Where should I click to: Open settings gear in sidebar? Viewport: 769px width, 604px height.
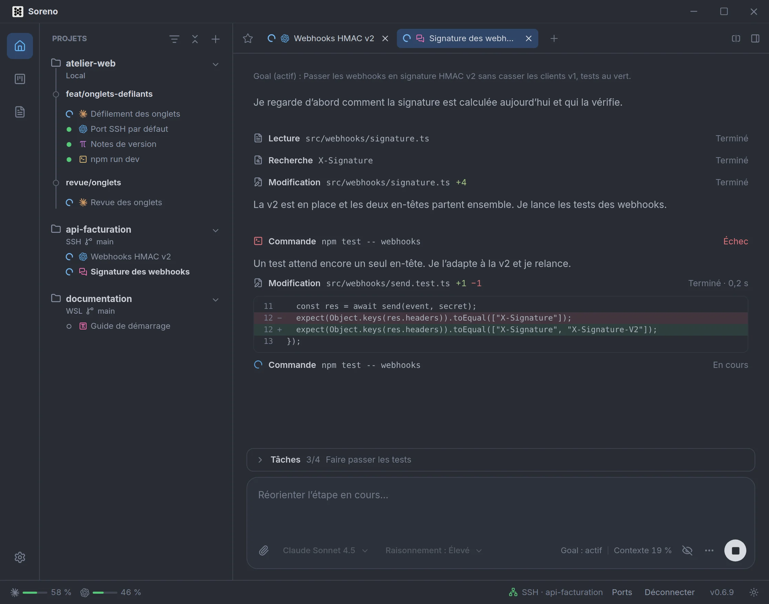20,557
